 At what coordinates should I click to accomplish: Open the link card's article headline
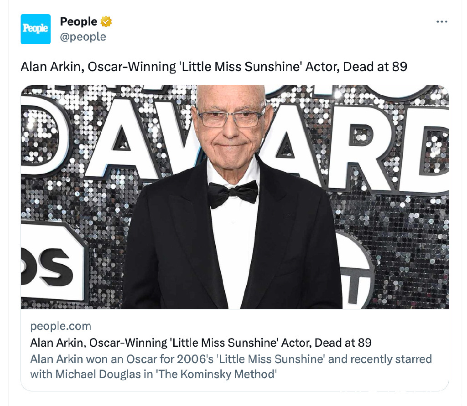click(201, 343)
